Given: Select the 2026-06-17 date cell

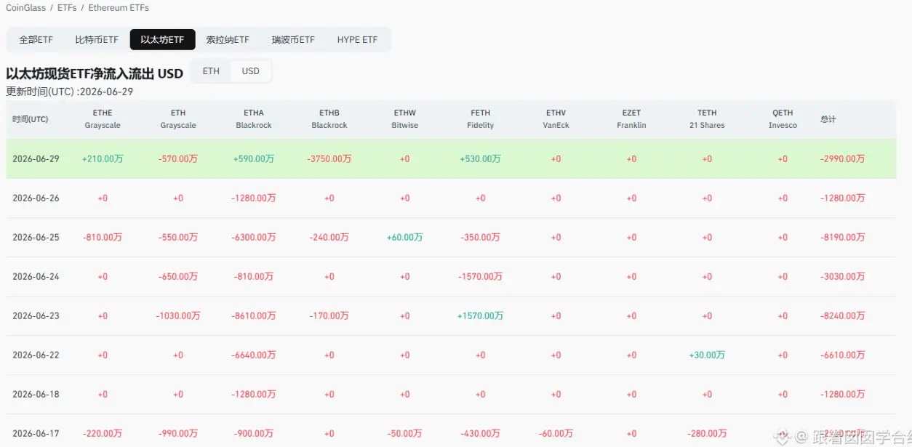Looking at the screenshot, I should [x=36, y=433].
